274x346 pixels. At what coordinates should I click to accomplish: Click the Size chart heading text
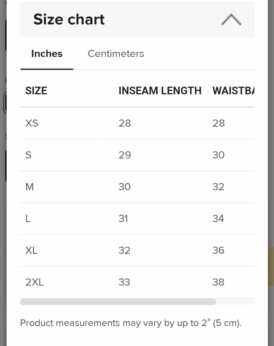tap(69, 19)
